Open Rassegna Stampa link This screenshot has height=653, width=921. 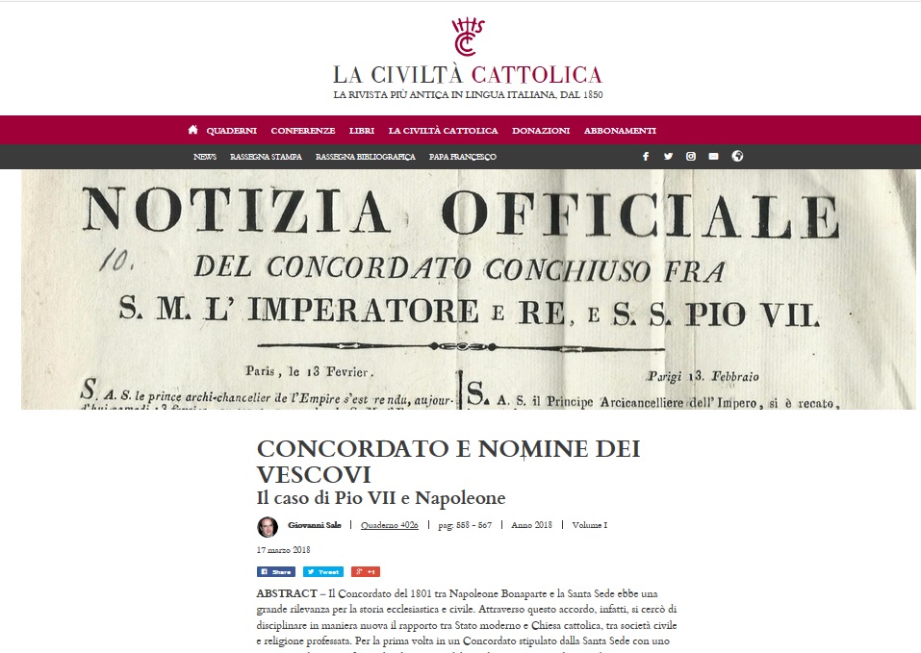[266, 157]
